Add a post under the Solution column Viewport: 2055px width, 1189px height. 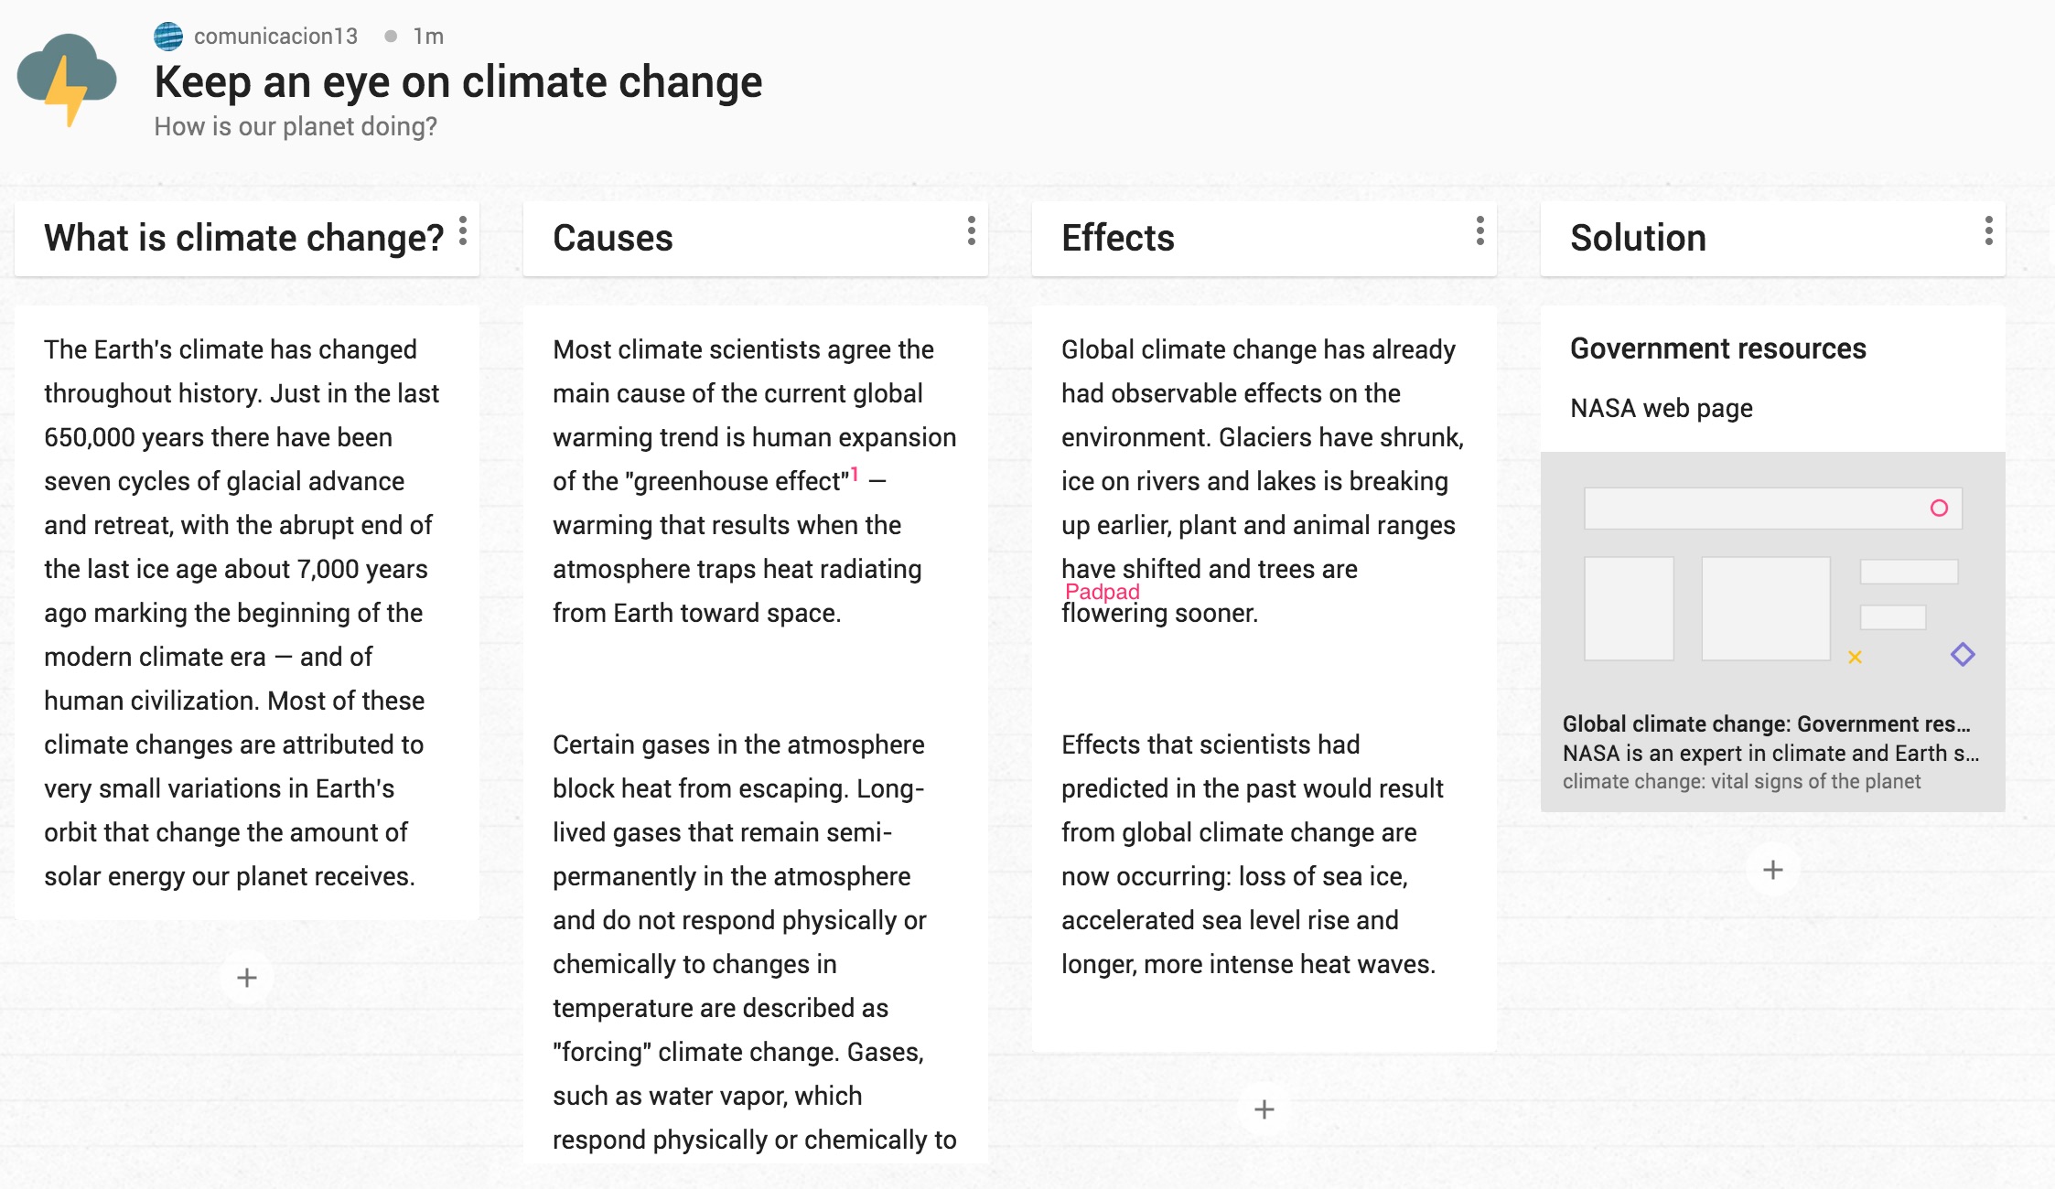click(1773, 870)
